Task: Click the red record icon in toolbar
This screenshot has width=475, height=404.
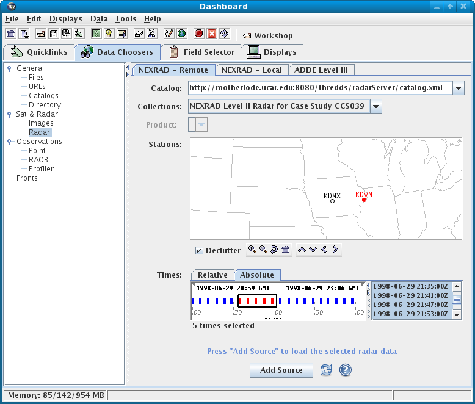Action: [199, 34]
